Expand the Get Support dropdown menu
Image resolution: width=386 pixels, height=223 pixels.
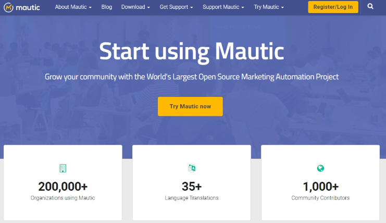[176, 7]
